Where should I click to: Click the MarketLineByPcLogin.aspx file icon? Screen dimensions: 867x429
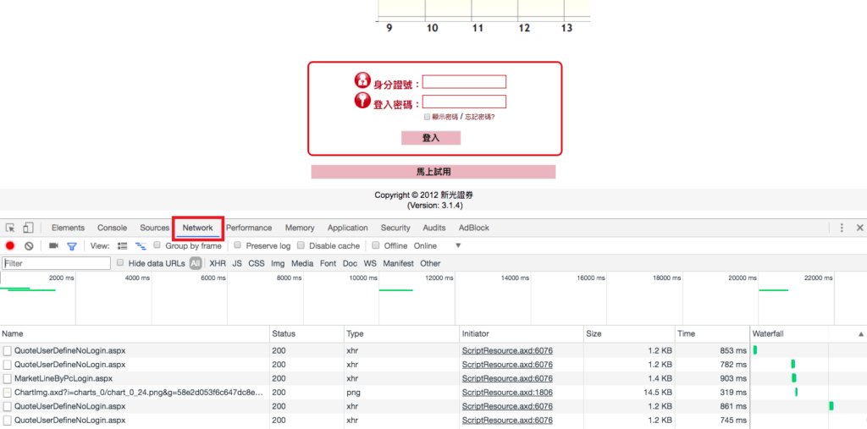[x=7, y=378]
